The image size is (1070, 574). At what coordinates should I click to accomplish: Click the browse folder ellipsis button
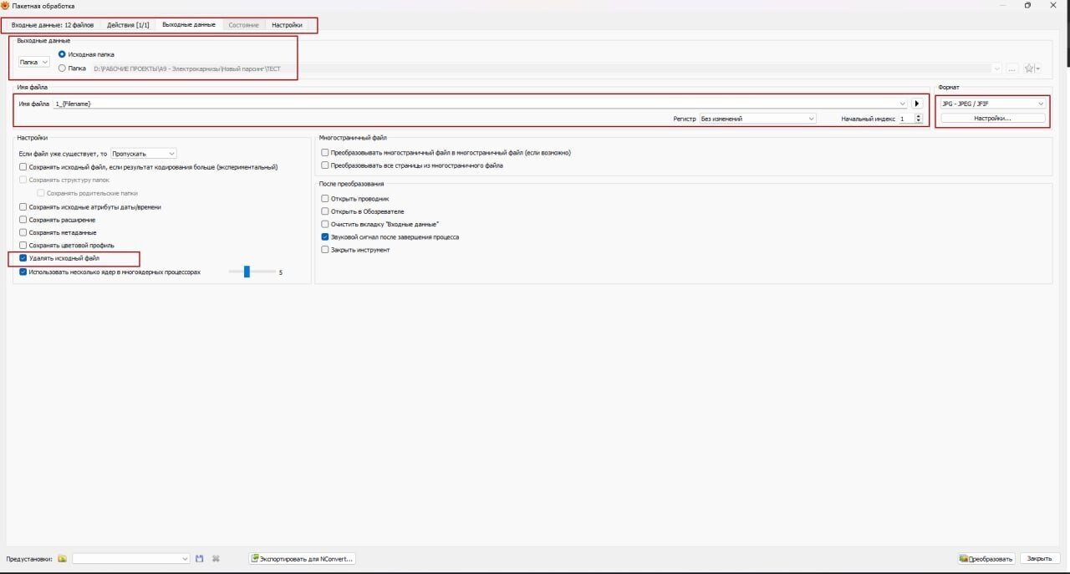point(1011,69)
